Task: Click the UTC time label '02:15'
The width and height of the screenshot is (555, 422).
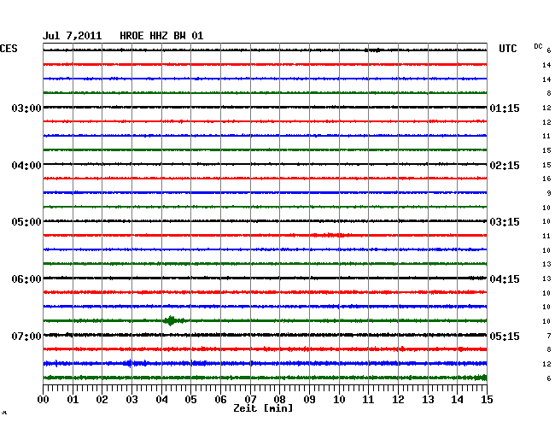Action: 505,166
